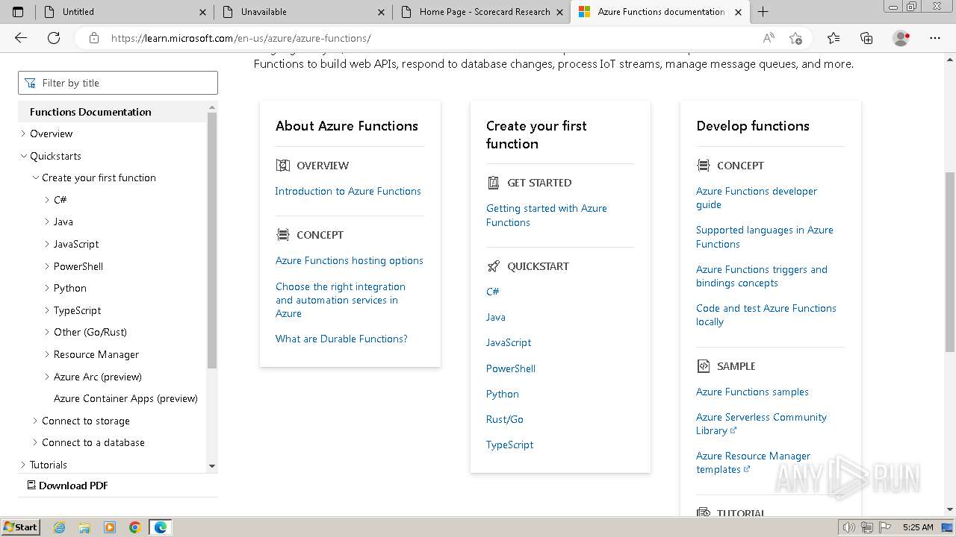The height and width of the screenshot is (537, 956).
Task: Switch to the Unavailable tab
Action: pos(302,12)
